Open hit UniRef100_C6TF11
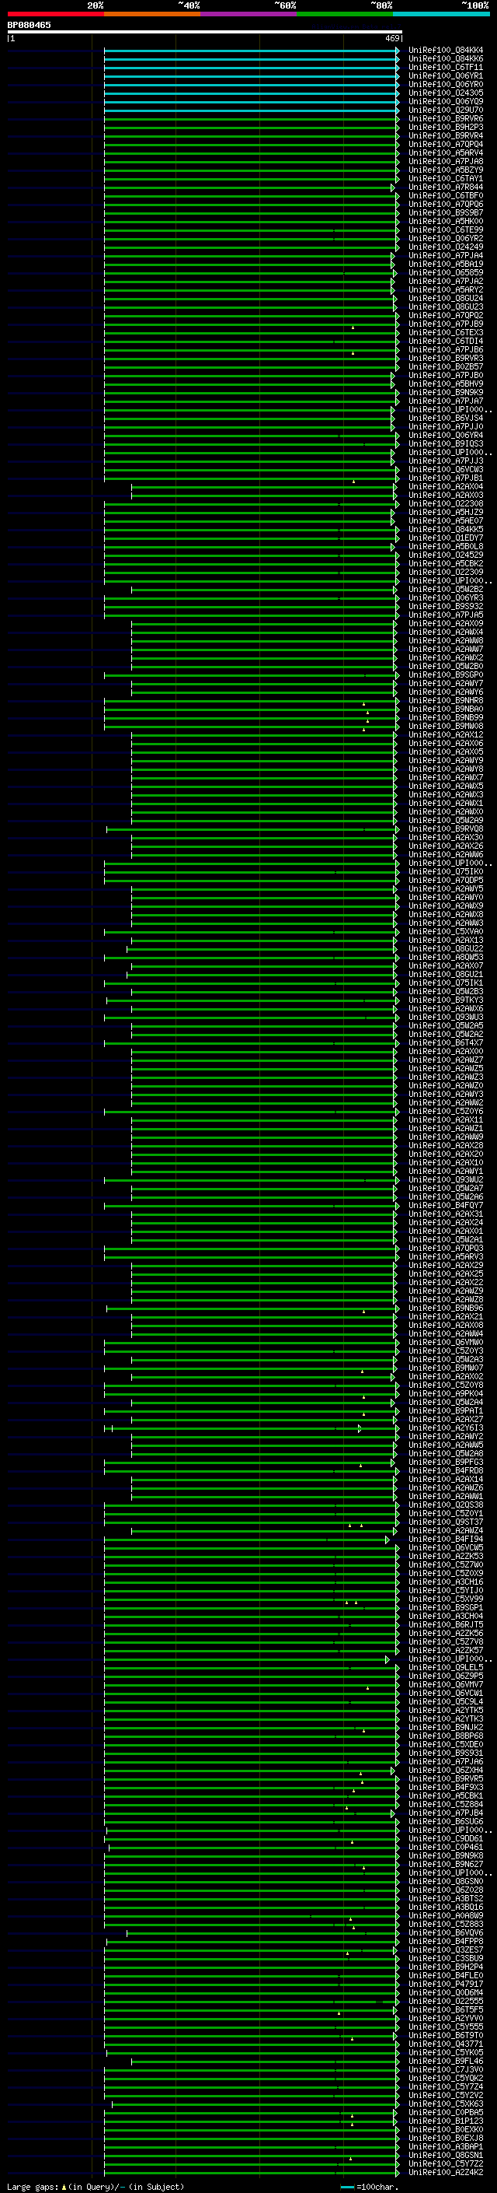 point(446,67)
